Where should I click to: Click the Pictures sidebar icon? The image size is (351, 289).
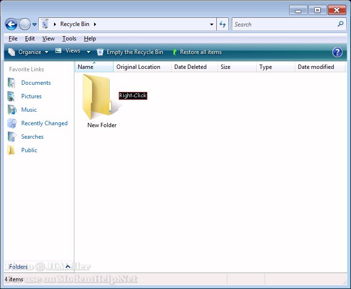pyautogui.click(x=11, y=96)
